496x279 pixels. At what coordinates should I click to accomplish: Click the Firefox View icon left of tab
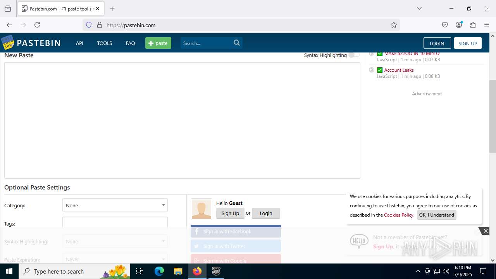[x=8, y=9]
